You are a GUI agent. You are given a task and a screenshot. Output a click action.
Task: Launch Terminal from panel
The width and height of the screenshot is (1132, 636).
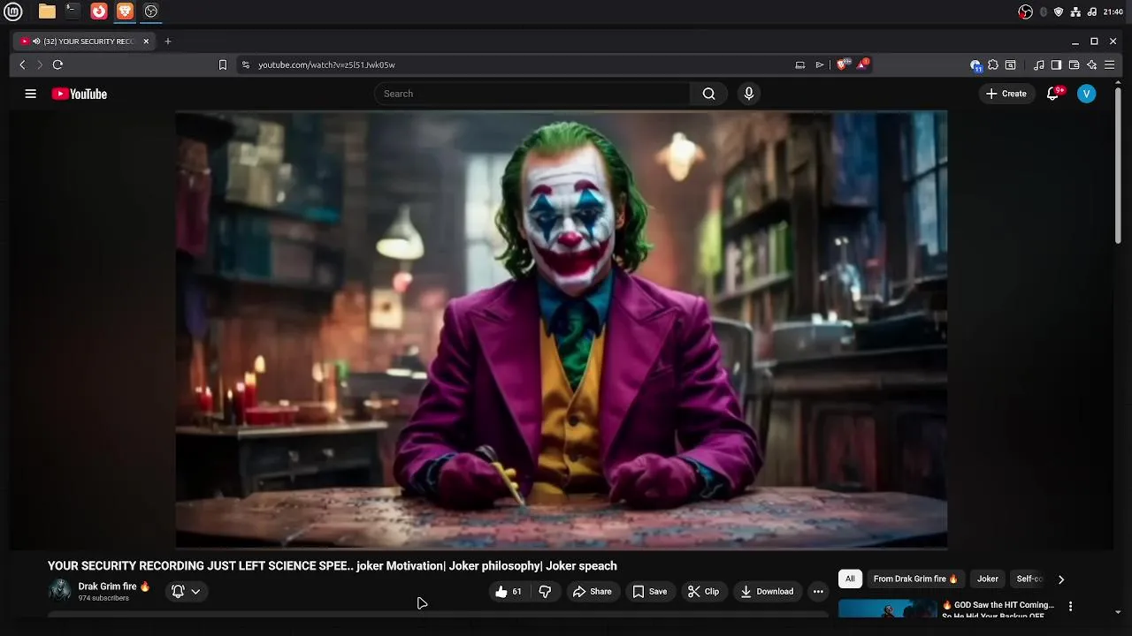pos(73,11)
